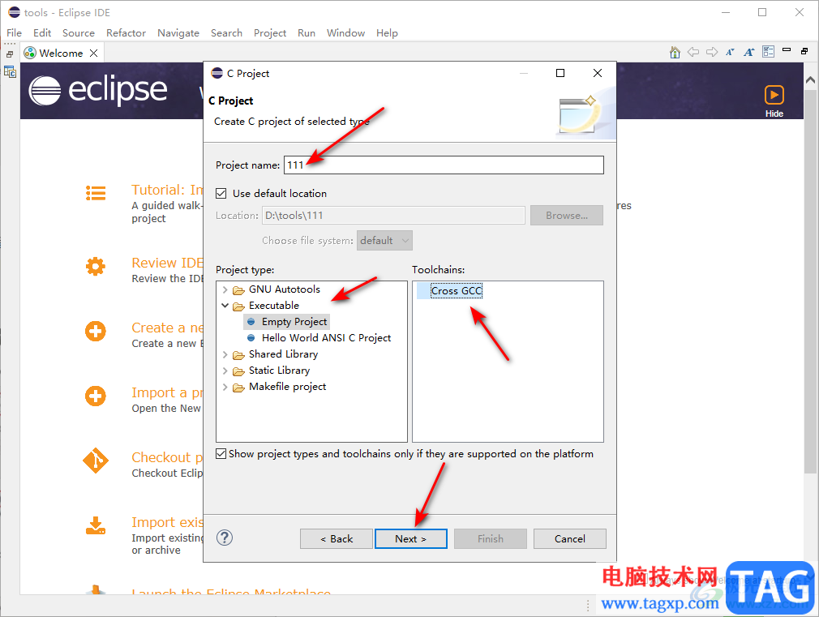
Task: Click the Location path field
Action: (393, 215)
